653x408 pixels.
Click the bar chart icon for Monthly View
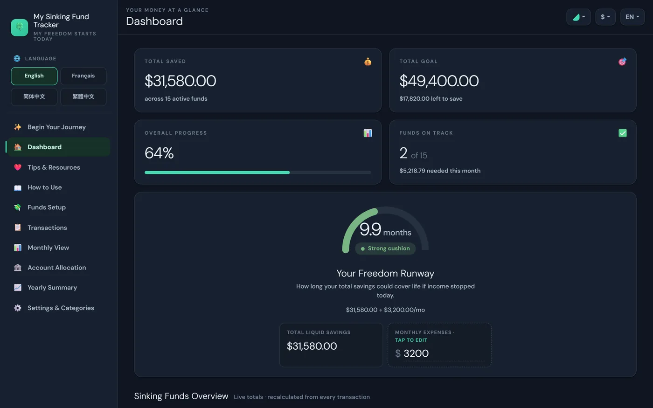point(18,248)
